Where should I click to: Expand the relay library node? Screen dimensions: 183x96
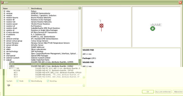(x=4, y=11)
